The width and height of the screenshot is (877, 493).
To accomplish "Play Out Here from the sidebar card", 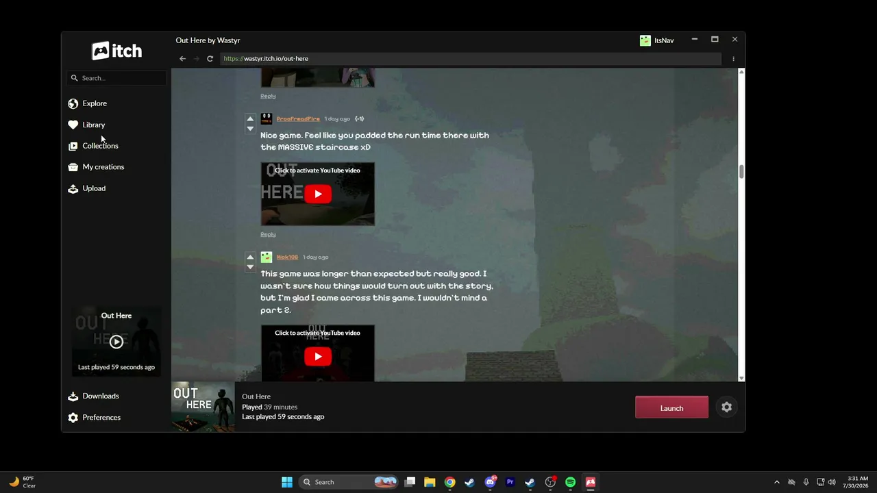I will [x=116, y=342].
